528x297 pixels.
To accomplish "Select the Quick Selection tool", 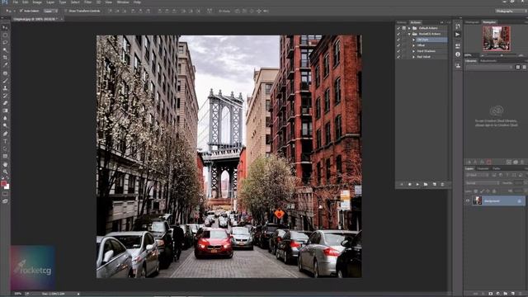I will click(5, 49).
